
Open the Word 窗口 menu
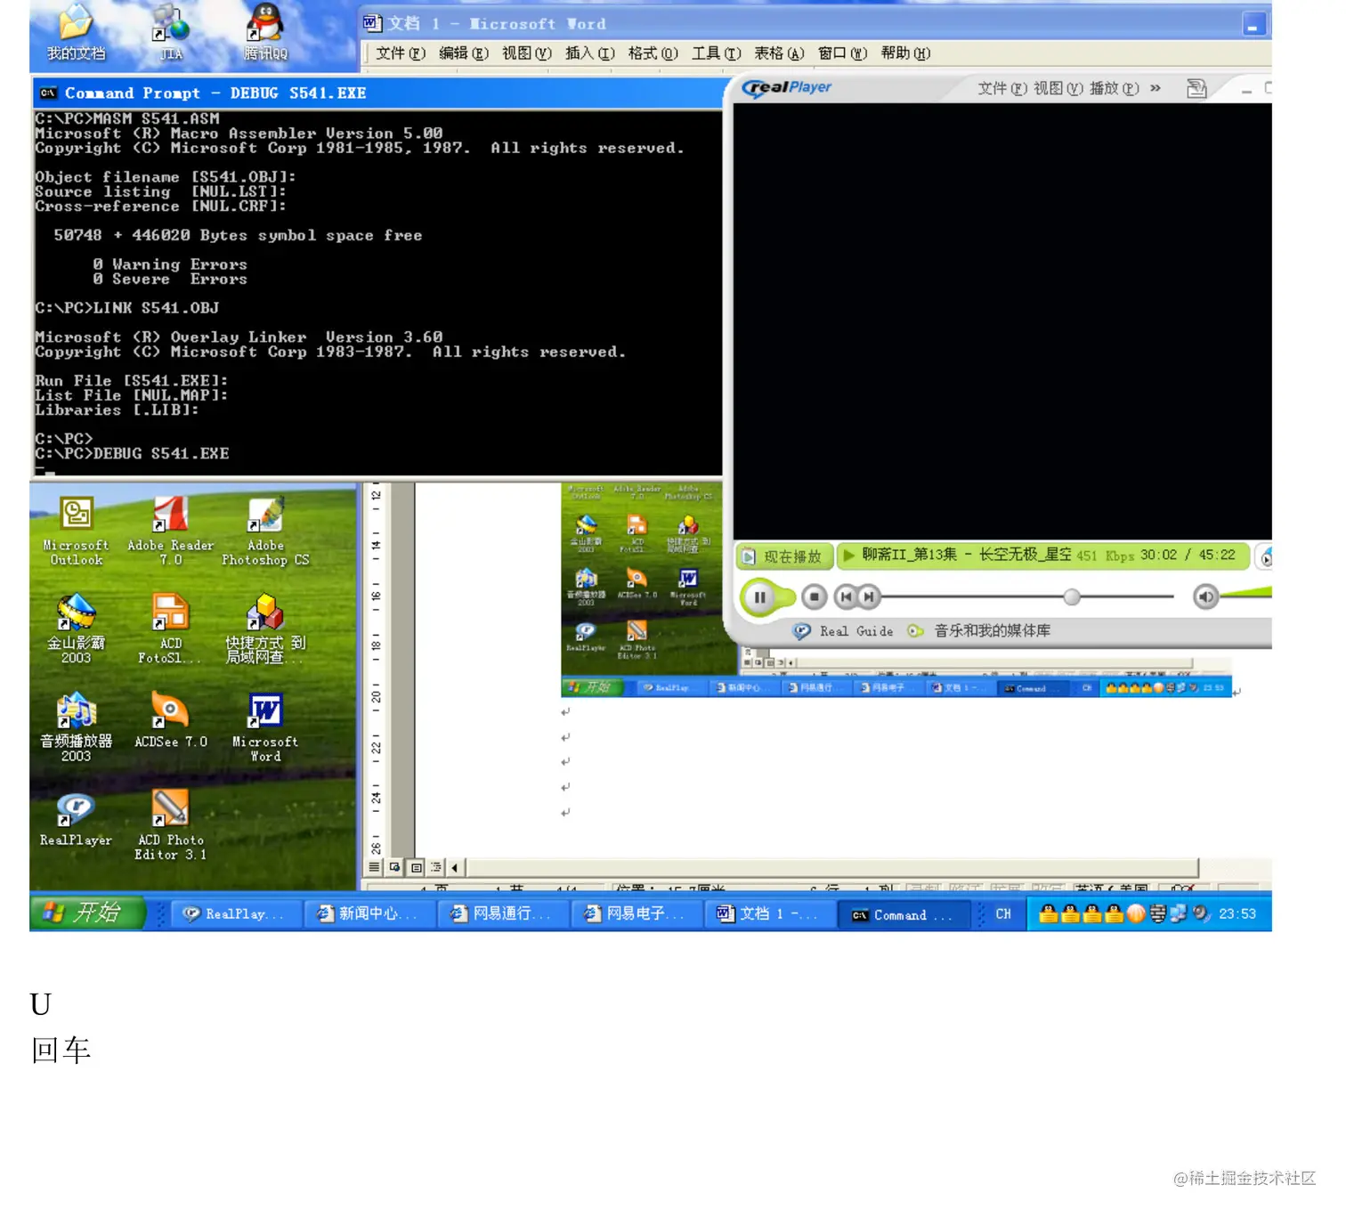click(x=843, y=53)
